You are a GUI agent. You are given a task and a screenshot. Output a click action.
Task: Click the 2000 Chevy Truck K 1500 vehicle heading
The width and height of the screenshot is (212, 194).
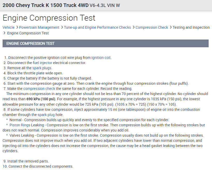coord(61,5)
